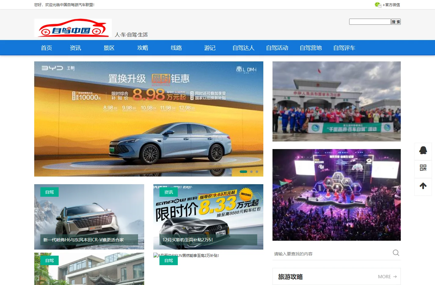This screenshot has height=285, width=435.
Task: Open 线路 from the navigation bar
Action: pos(176,48)
